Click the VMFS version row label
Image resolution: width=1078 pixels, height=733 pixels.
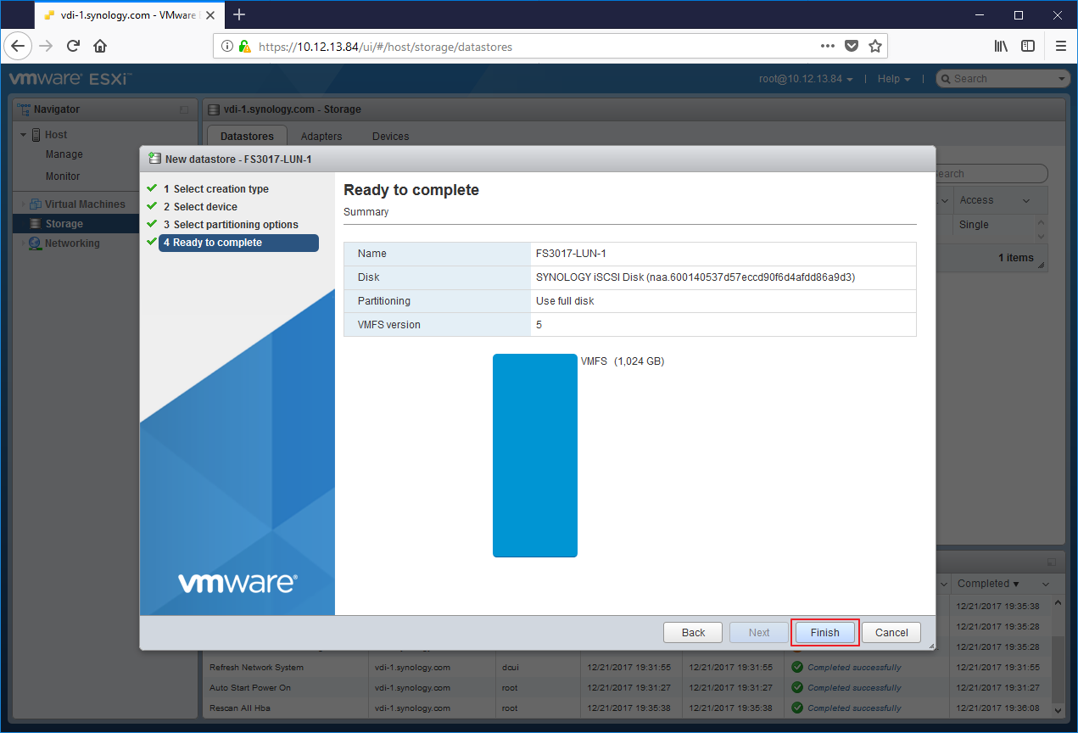389,325
